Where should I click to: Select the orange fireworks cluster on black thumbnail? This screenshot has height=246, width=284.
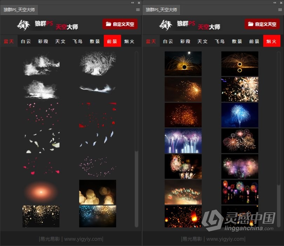pos(240,141)
